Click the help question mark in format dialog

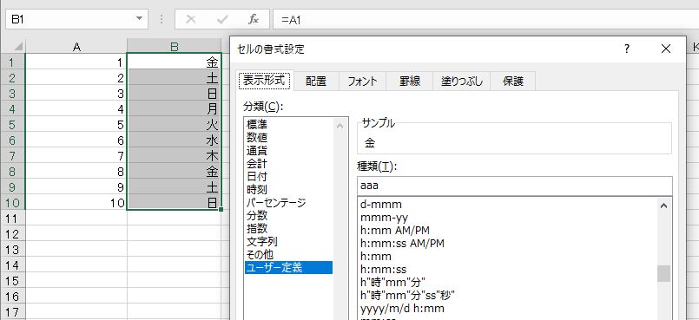point(627,49)
